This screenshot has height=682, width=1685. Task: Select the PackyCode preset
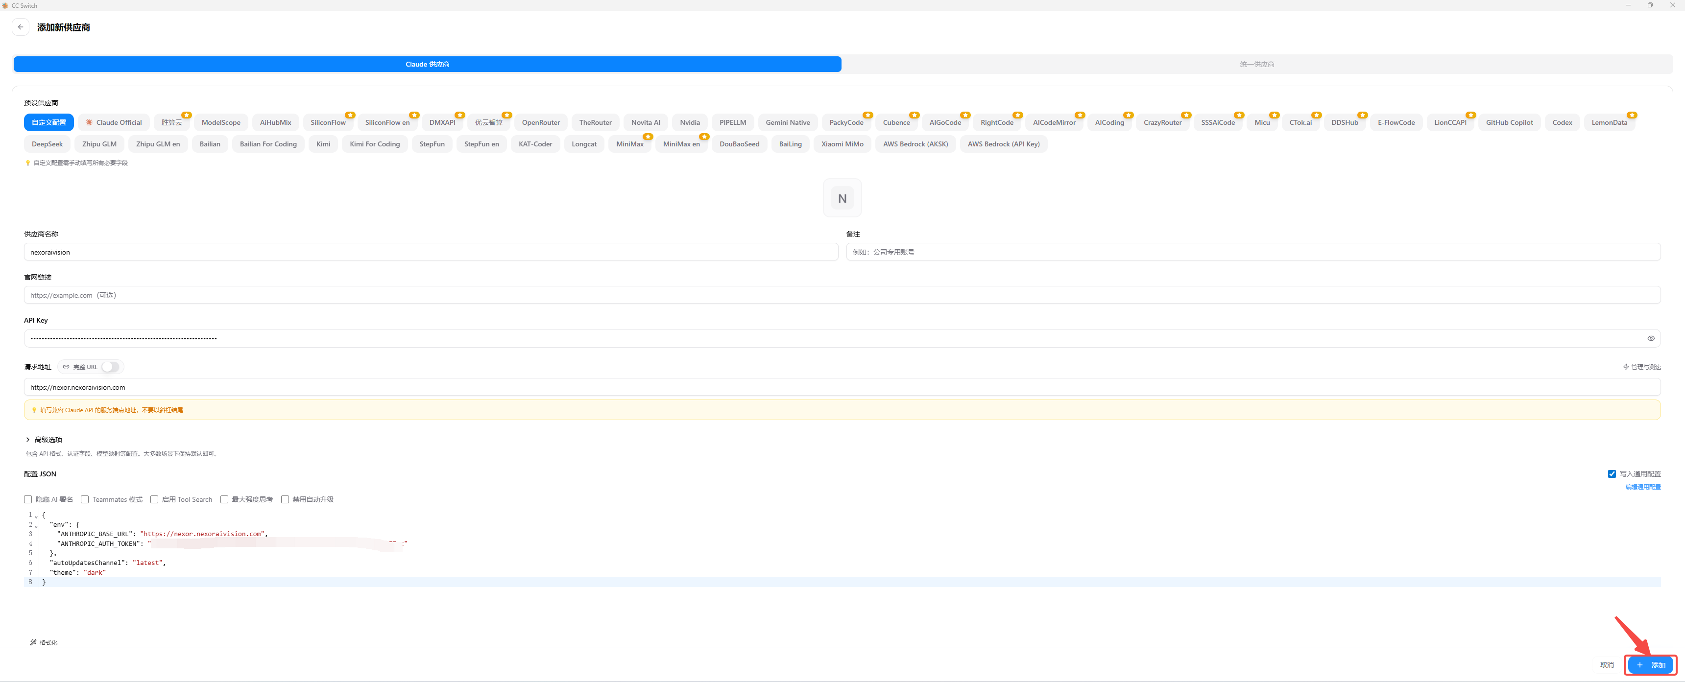846,122
